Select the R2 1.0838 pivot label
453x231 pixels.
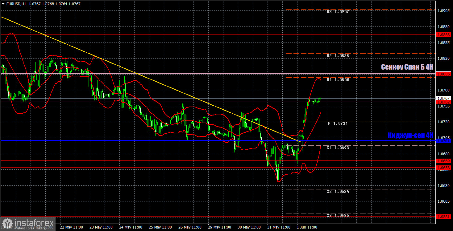338,56
